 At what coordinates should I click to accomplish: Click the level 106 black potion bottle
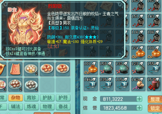[154, 37]
